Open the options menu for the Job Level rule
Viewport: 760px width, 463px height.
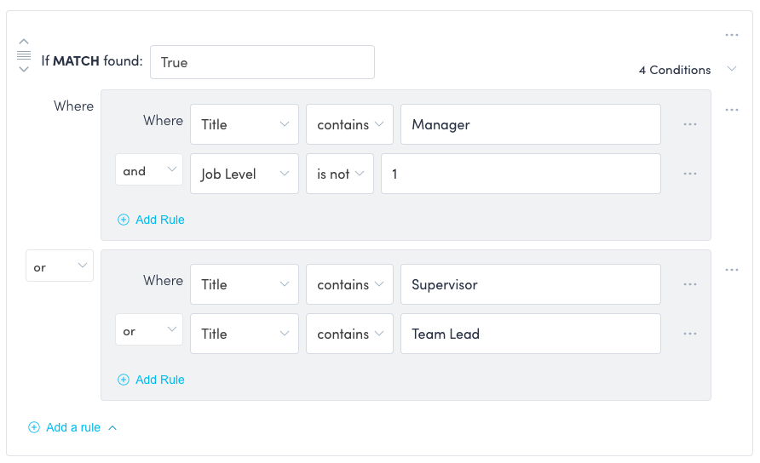690,174
